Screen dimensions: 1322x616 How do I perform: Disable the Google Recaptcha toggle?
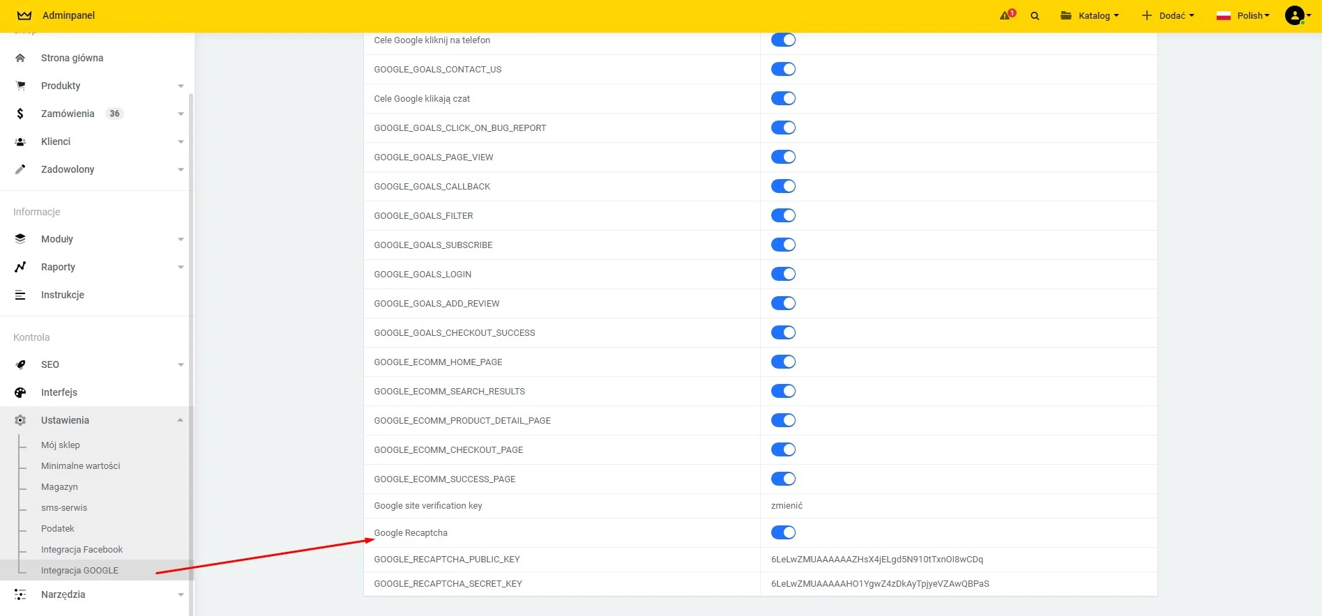[783, 532]
